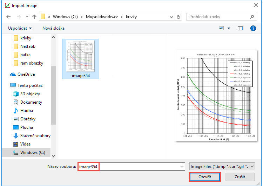Click Zrušit to cancel the dialog

[x=240, y=177]
